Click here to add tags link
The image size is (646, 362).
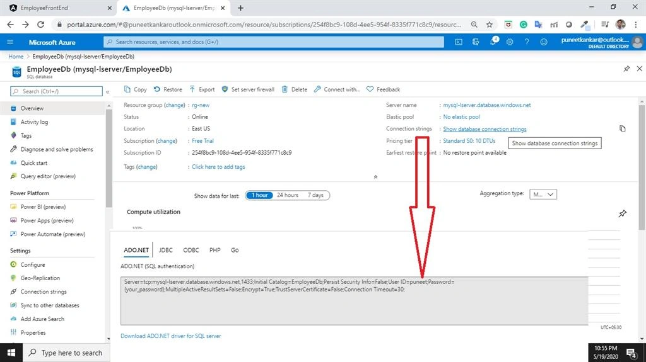coord(218,167)
